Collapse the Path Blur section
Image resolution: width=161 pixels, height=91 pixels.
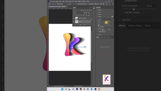[x=97, y=16]
